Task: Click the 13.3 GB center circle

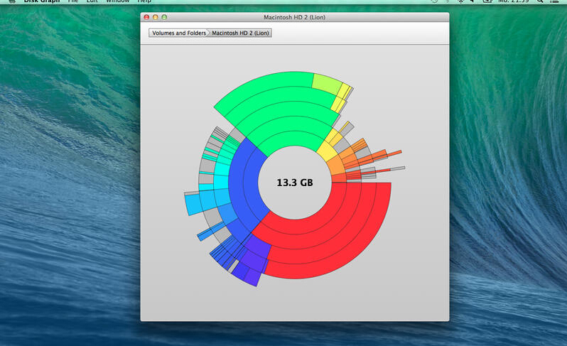Action: [x=295, y=183]
